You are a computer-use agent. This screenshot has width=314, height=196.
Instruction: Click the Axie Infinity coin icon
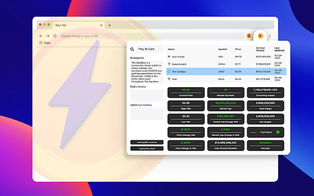tap(169, 57)
